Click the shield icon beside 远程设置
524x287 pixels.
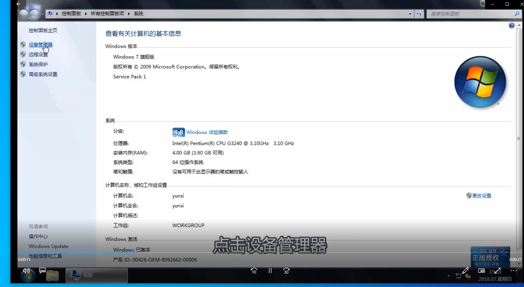23,54
